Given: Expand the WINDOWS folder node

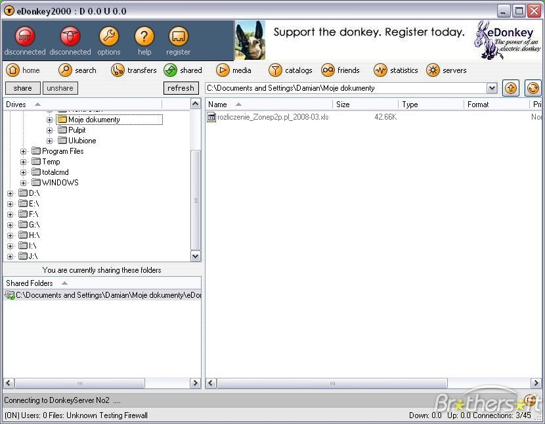Looking at the screenshot, I should pyautogui.click(x=23, y=183).
